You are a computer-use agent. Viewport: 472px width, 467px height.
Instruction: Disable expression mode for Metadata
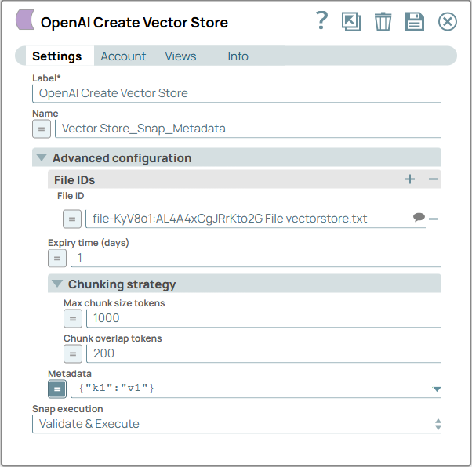pos(57,389)
